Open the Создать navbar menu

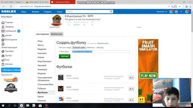[48, 12]
